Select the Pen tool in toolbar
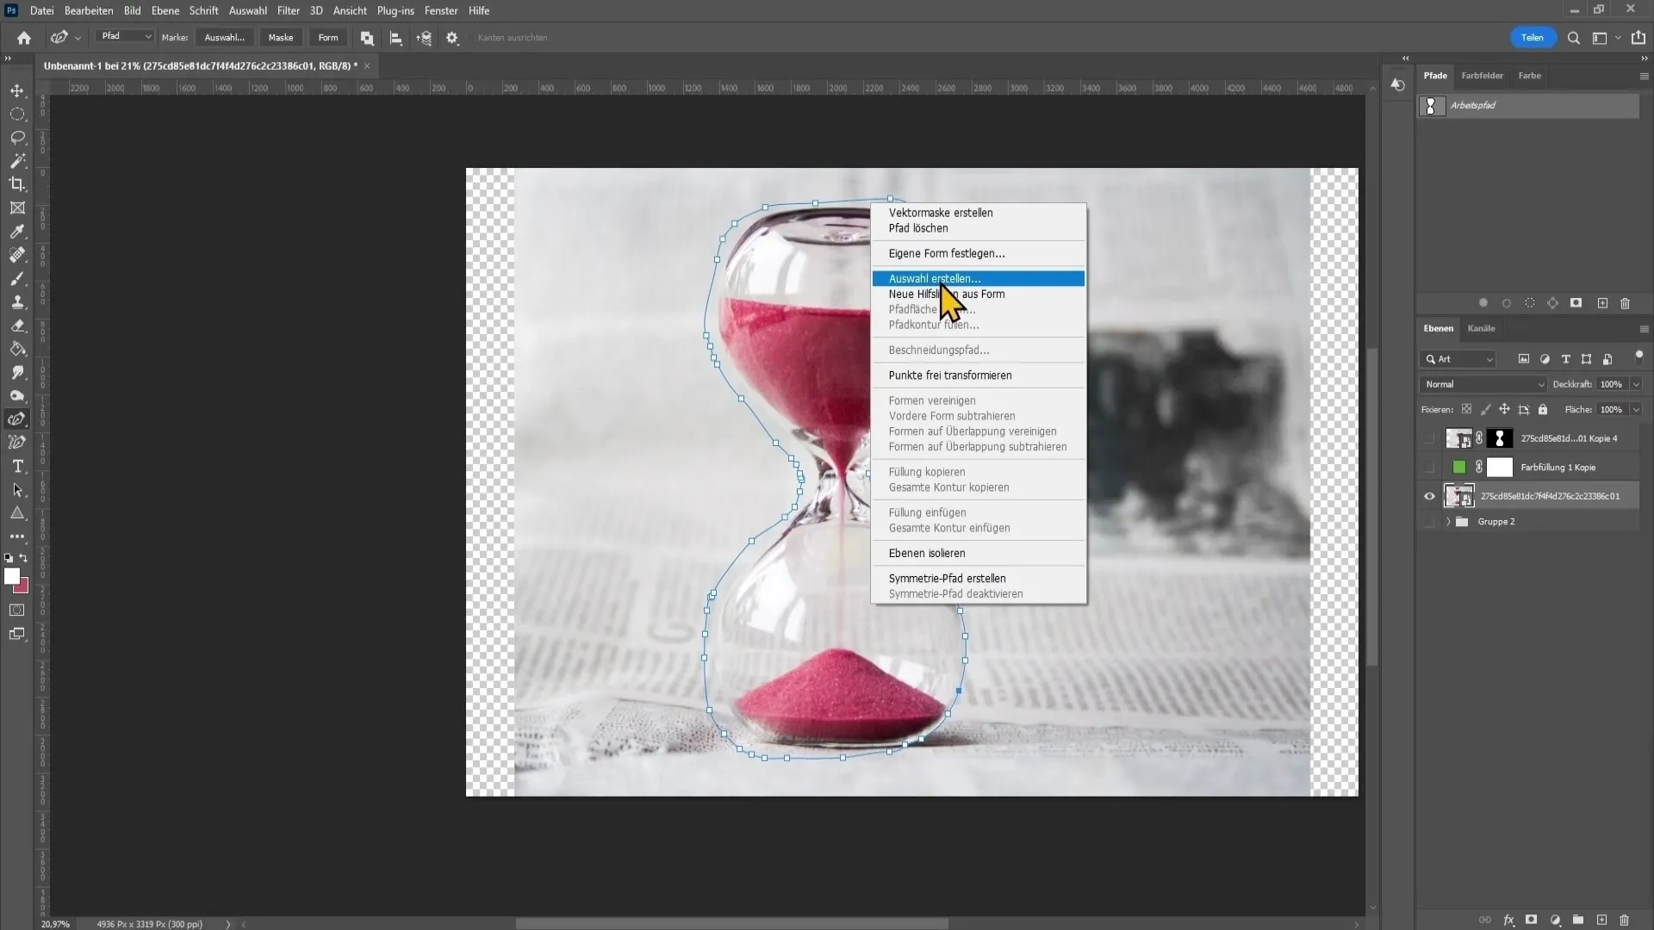This screenshot has height=930, width=1654. coord(18,419)
